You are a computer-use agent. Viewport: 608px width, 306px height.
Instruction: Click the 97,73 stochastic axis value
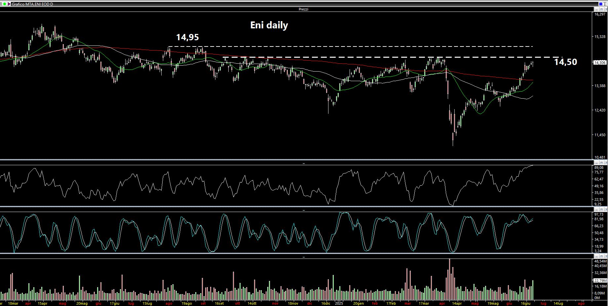point(599,214)
